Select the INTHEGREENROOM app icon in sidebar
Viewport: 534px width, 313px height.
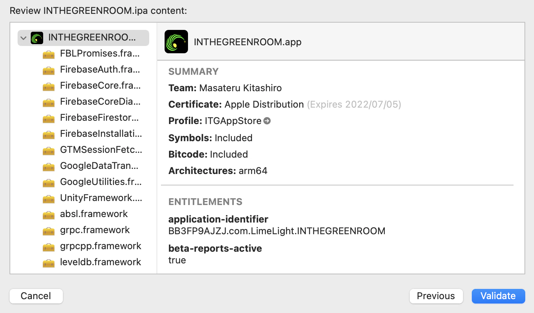click(37, 38)
